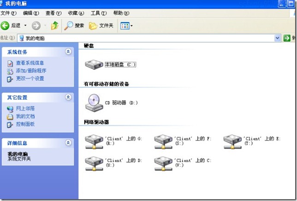Open the Back button history dropdown
The width and height of the screenshot is (297, 201).
25,25
